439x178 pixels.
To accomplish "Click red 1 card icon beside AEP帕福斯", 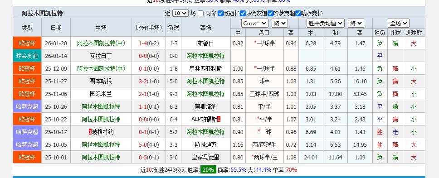I will pyautogui.click(x=219, y=119).
